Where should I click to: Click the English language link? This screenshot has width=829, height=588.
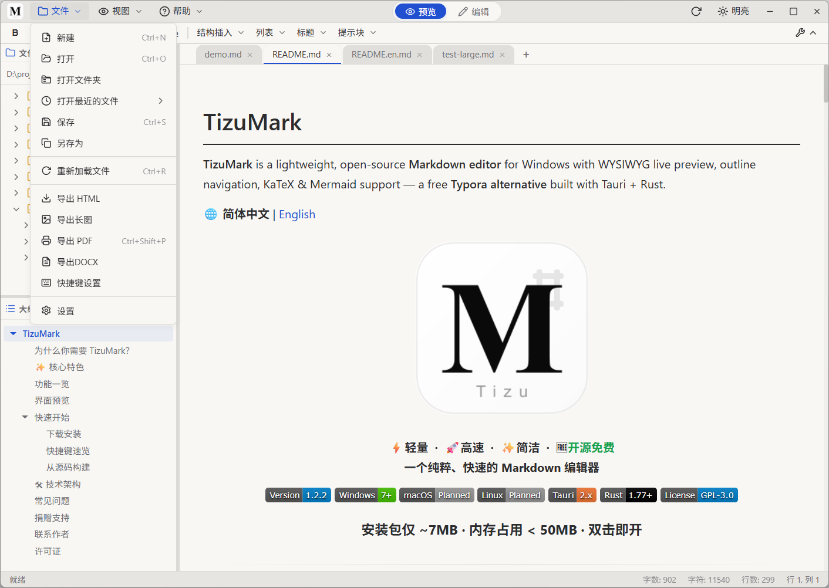coord(297,214)
